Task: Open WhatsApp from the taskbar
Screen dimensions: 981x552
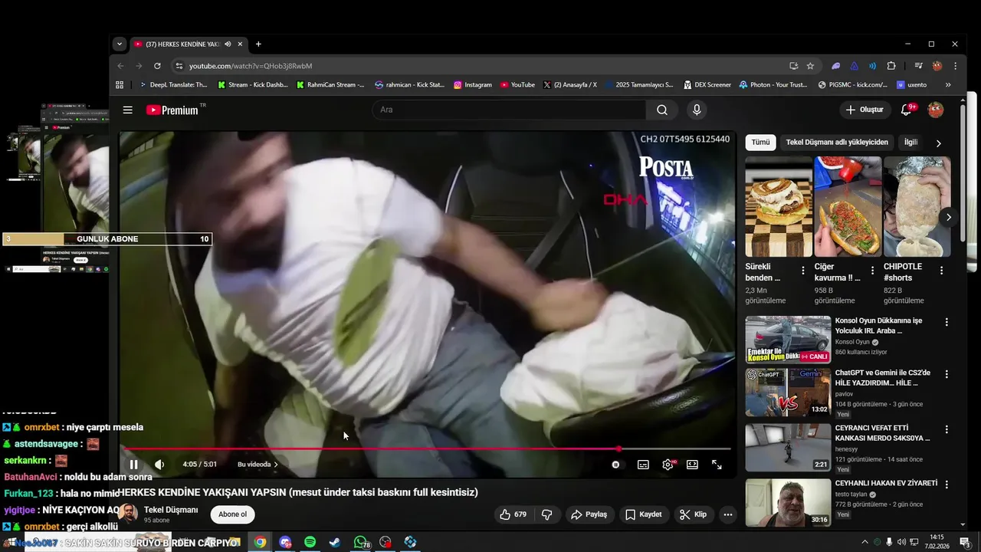Action: pos(360,542)
